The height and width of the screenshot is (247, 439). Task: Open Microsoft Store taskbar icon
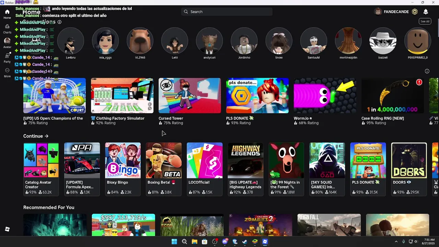pos(204,242)
